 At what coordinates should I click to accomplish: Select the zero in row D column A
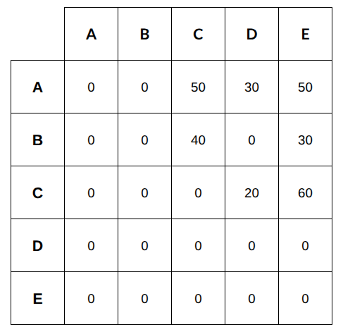click(x=91, y=245)
